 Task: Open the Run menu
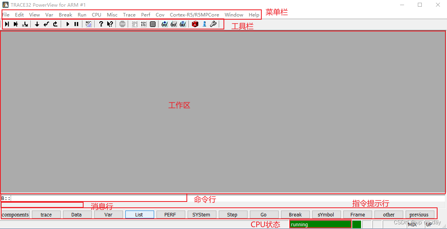tap(82, 15)
